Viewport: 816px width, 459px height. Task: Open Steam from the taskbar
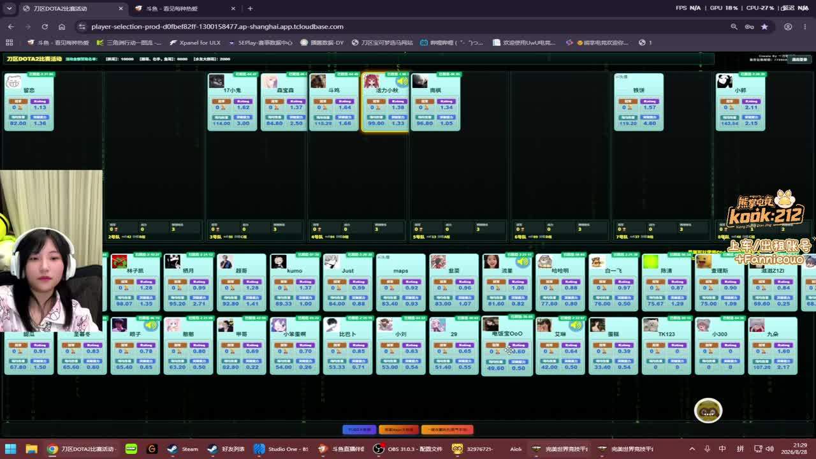click(184, 449)
